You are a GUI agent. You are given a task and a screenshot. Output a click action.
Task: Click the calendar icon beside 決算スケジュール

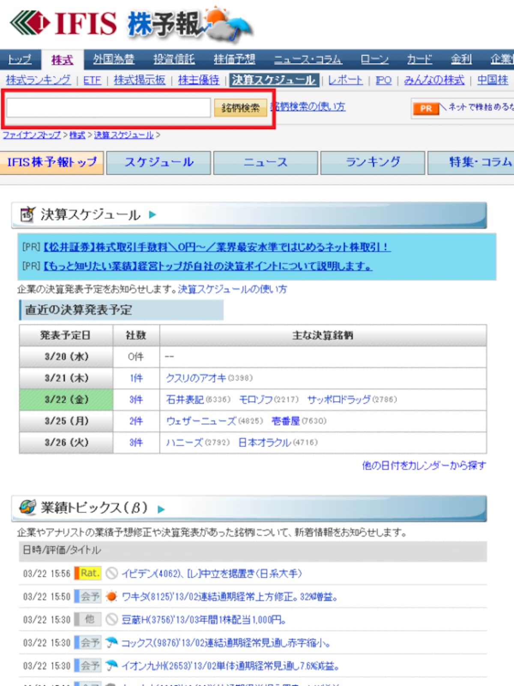(27, 214)
